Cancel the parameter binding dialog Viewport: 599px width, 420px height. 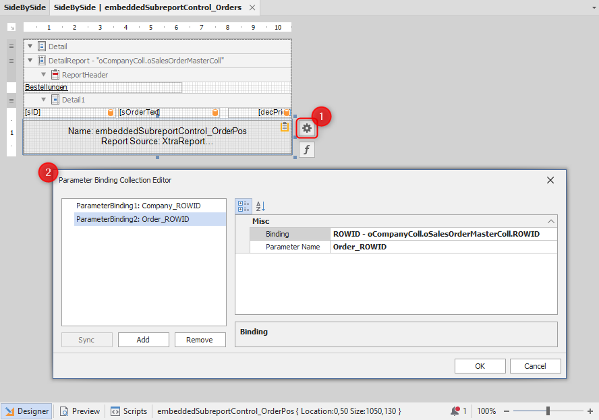(x=535, y=366)
